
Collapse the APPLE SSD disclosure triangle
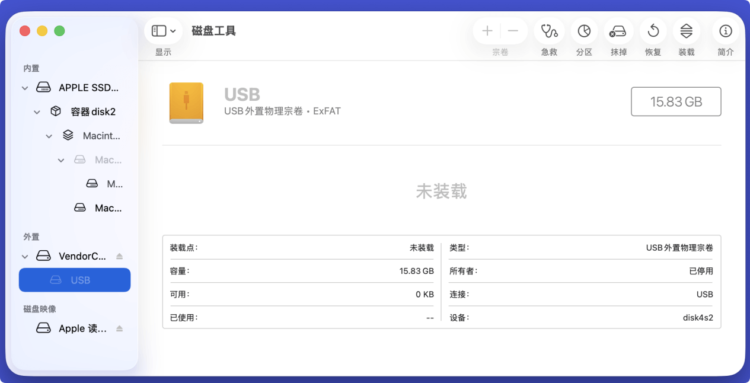point(24,87)
